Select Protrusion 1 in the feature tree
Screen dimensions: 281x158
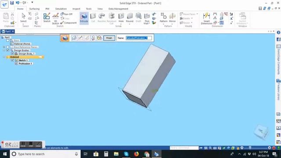[25, 64]
